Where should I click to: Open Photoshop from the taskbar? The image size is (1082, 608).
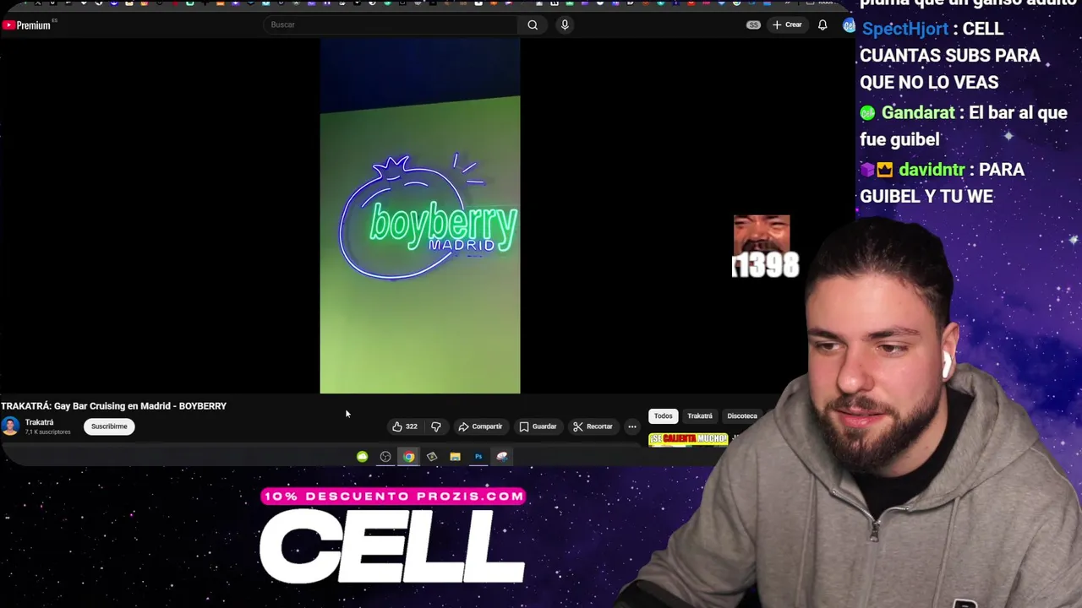point(478,457)
